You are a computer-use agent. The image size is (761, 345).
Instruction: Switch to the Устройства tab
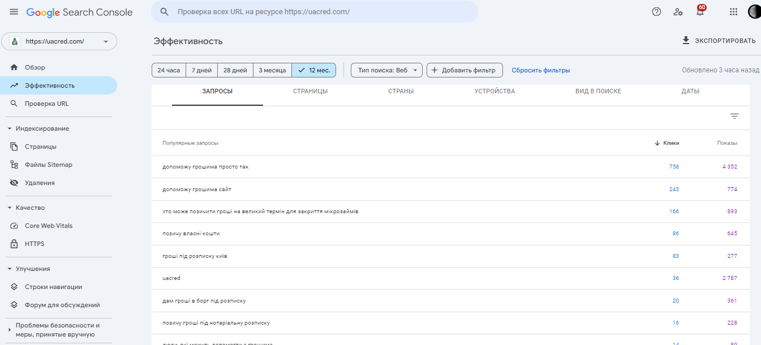click(x=495, y=91)
